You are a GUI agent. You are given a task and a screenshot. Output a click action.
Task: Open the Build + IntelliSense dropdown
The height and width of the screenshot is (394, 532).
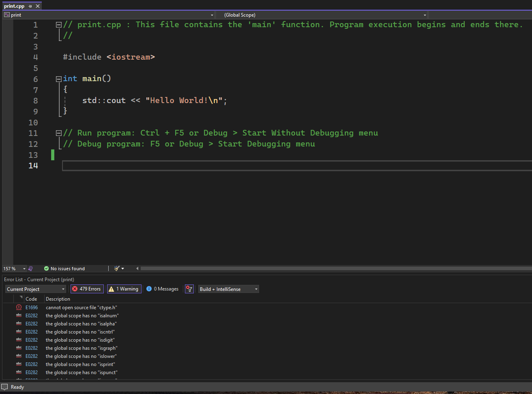pos(228,289)
